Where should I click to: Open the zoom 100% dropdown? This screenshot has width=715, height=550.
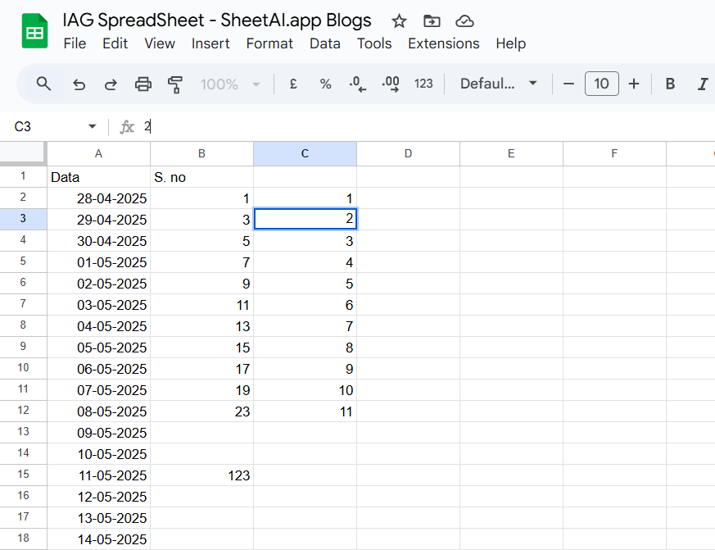(x=230, y=84)
